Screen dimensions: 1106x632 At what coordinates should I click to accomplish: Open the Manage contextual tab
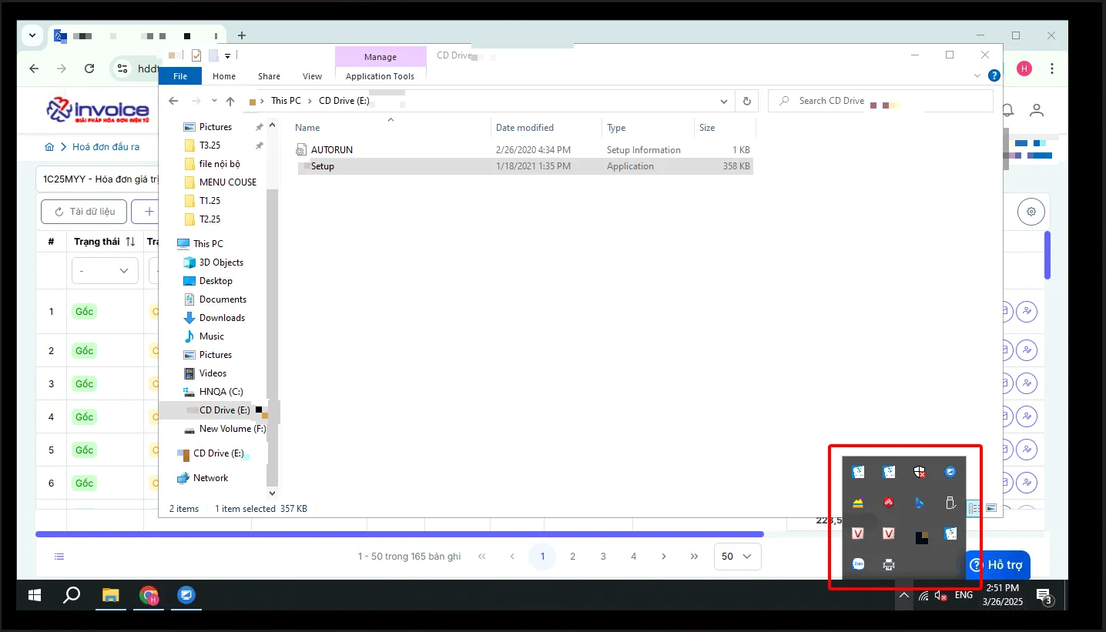click(x=380, y=57)
